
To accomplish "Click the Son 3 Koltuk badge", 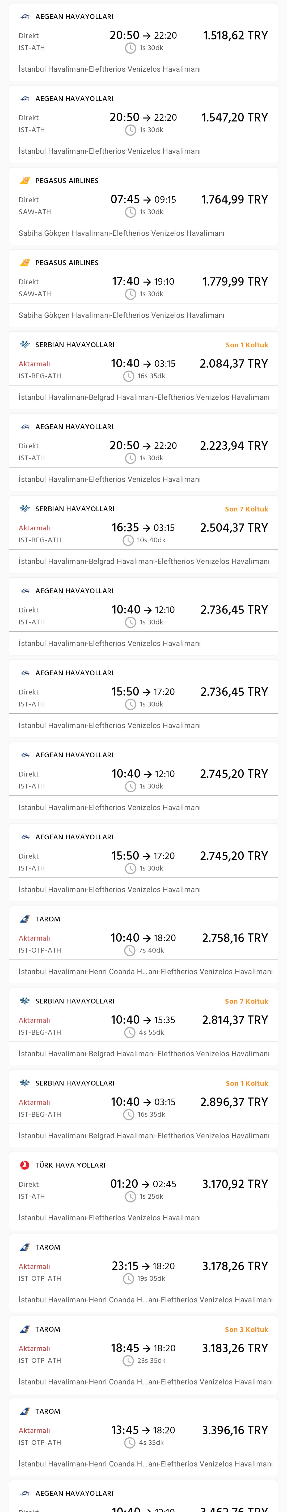I will (x=247, y=1330).
